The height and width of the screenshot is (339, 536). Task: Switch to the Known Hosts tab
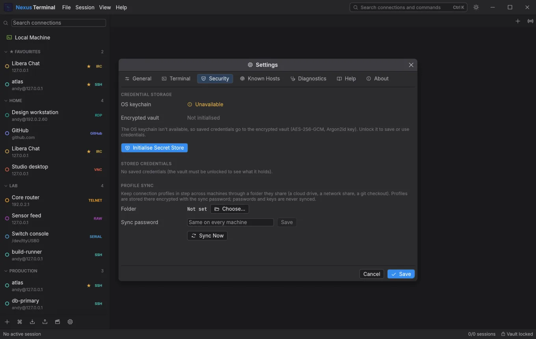click(x=260, y=79)
